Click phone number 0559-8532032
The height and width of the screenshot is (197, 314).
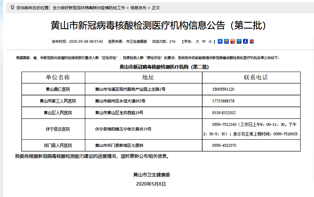224,113
